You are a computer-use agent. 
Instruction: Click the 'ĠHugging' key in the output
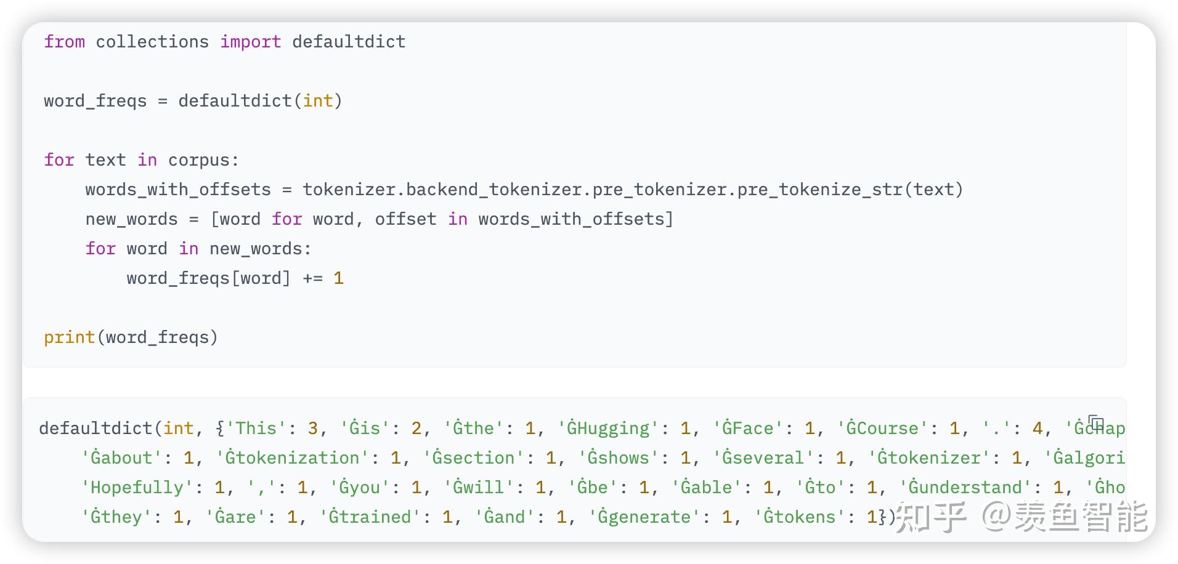607,429
